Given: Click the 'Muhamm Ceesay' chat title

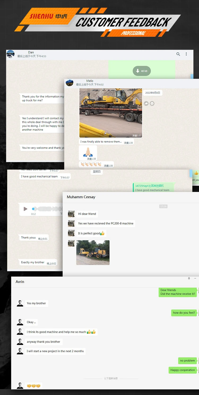Looking at the screenshot, I should (x=81, y=197).
